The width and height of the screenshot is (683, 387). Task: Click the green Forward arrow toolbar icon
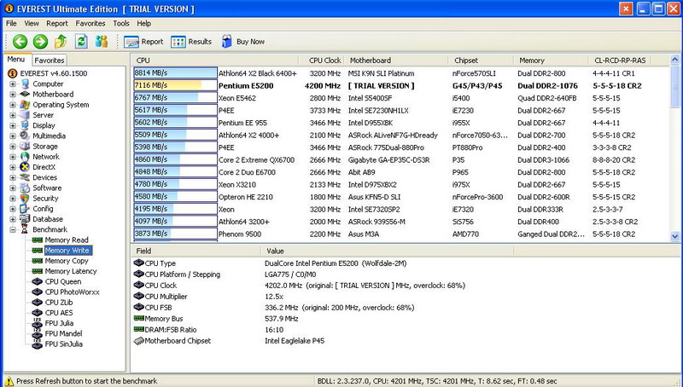[x=40, y=42]
